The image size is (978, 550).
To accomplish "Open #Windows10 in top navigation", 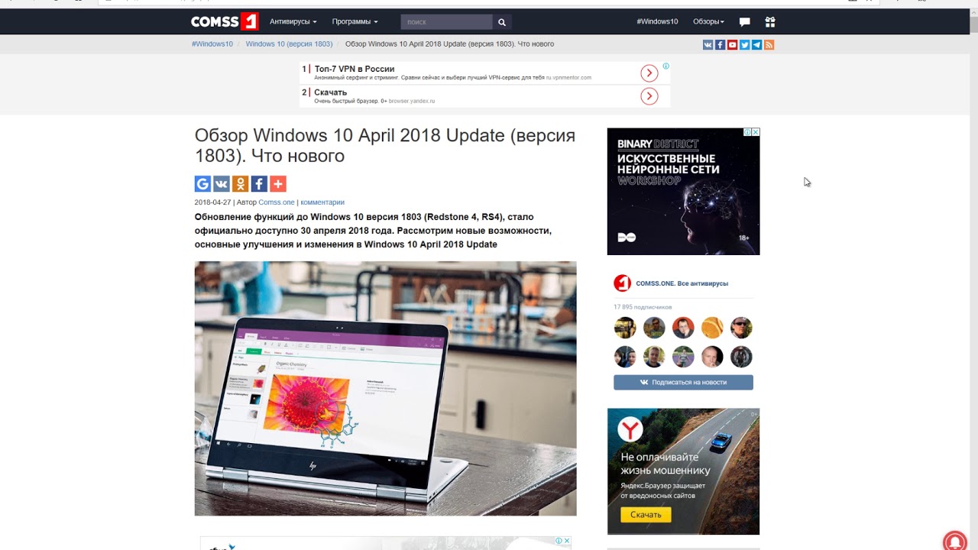I will coord(657,21).
